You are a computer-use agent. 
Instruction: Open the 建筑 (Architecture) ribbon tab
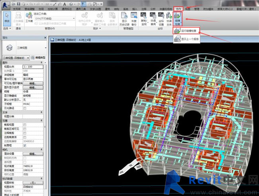[107, 9]
